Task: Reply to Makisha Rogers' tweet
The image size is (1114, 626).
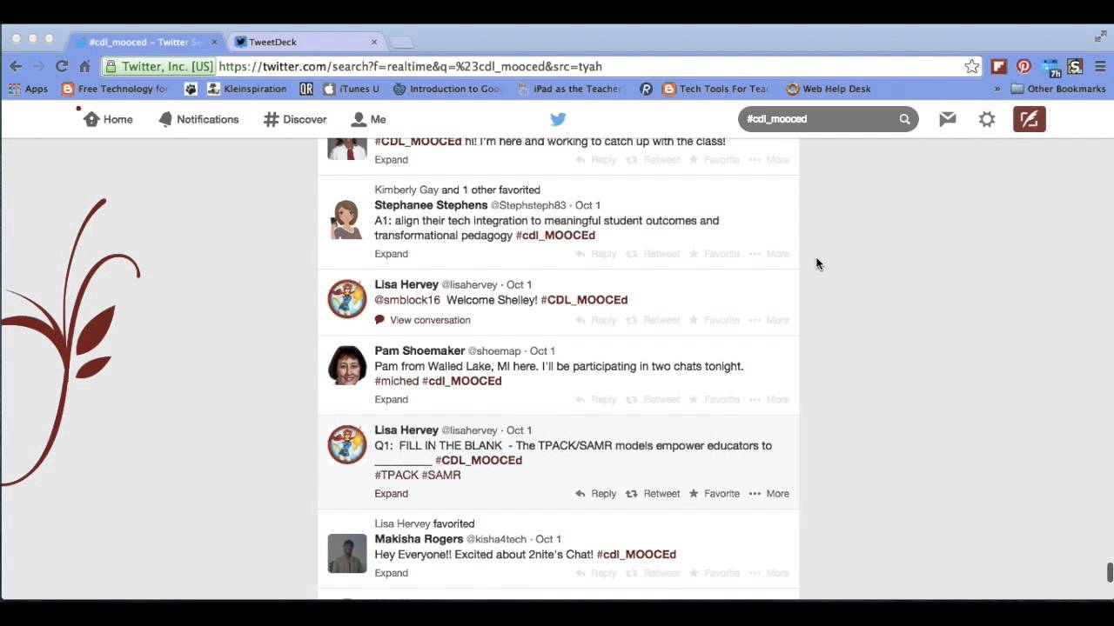Action: [x=596, y=573]
